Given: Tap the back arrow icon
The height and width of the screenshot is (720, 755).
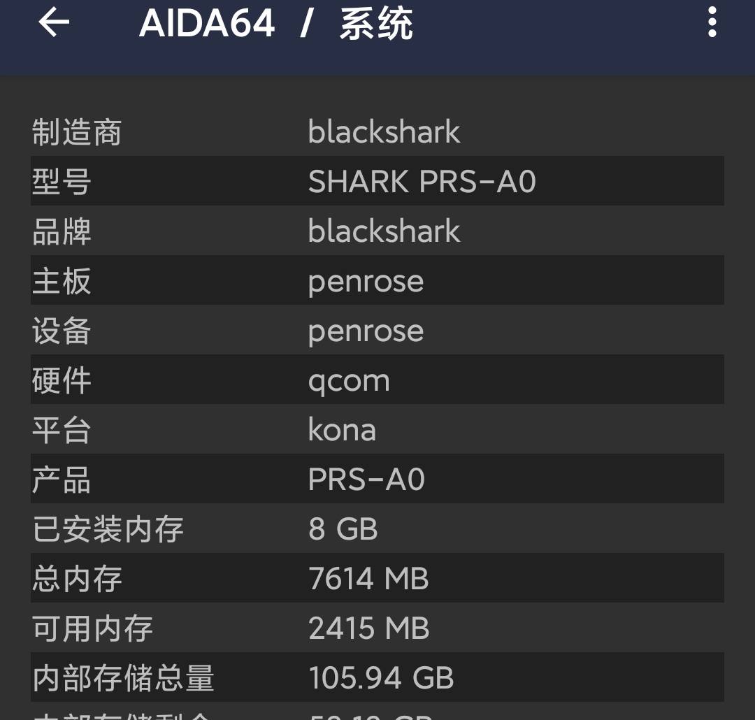Looking at the screenshot, I should [54, 22].
